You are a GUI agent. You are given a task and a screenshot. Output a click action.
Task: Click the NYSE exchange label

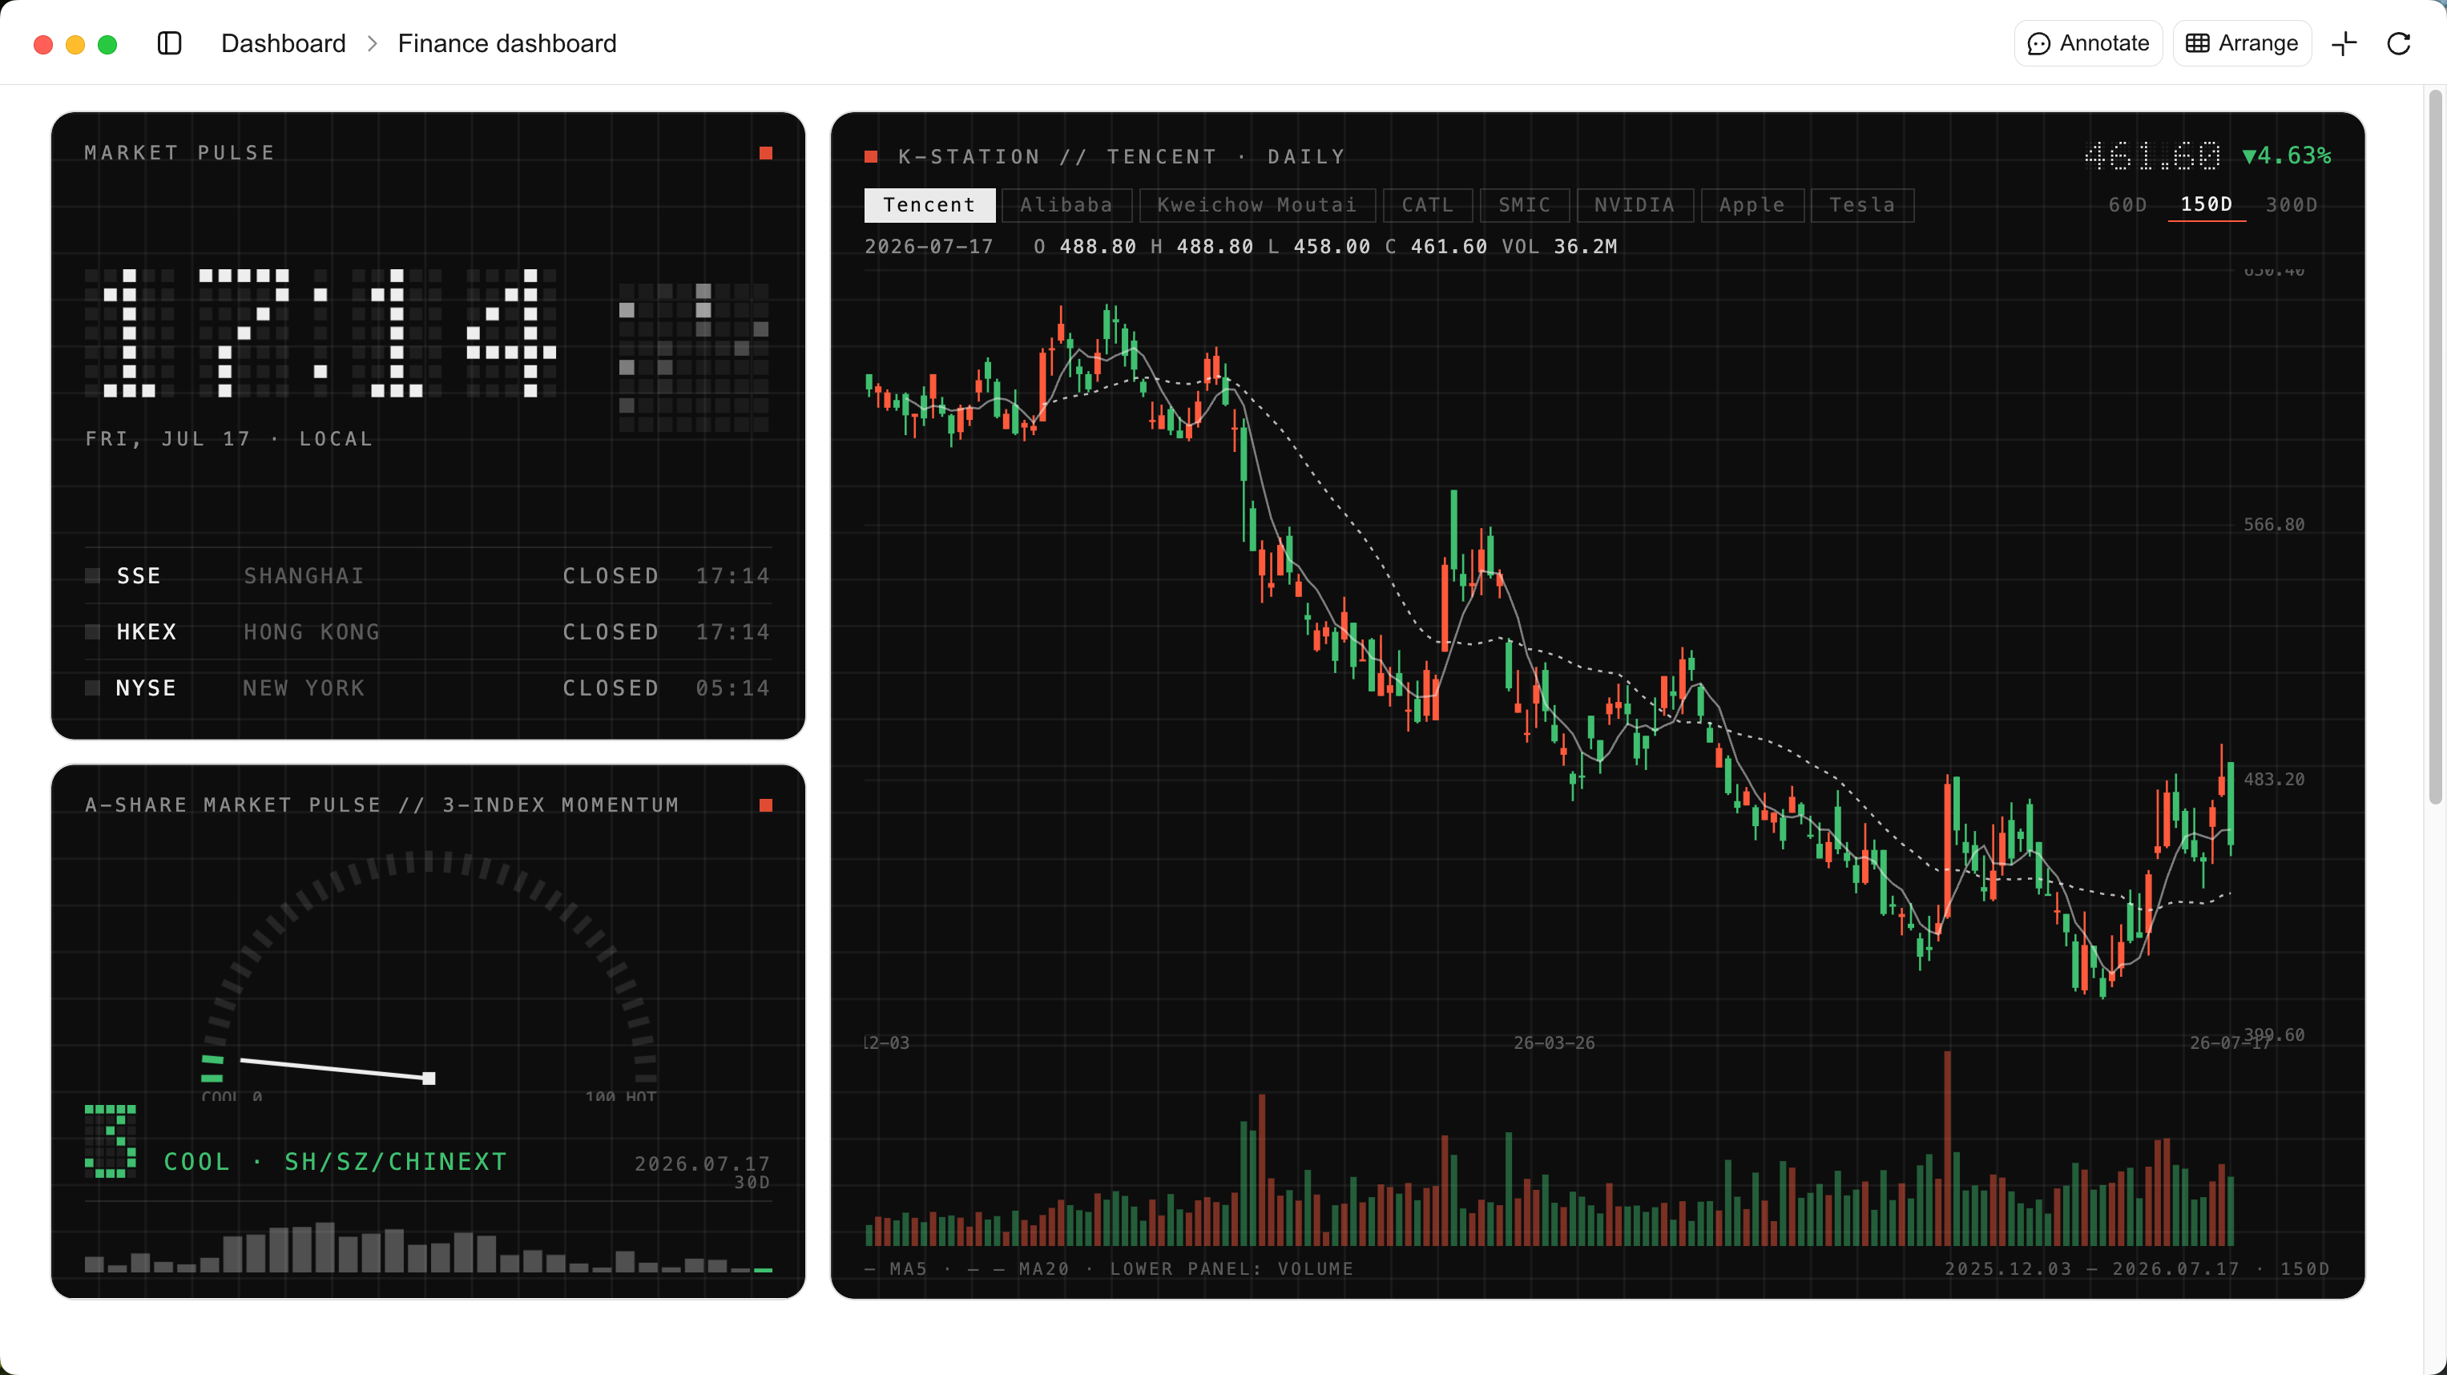tap(147, 688)
